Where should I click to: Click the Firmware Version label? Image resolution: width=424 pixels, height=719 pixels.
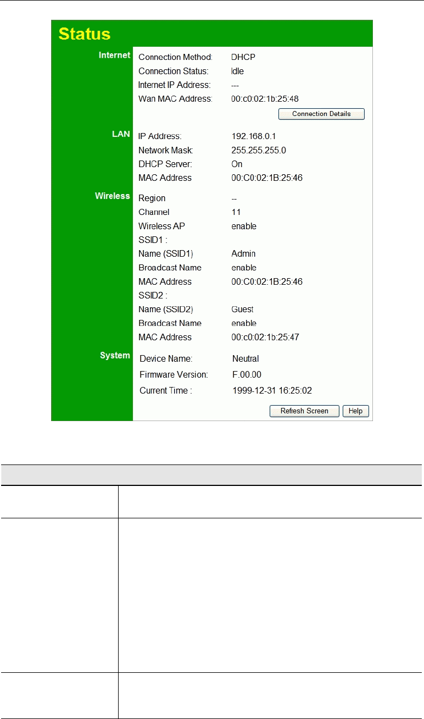point(174,374)
